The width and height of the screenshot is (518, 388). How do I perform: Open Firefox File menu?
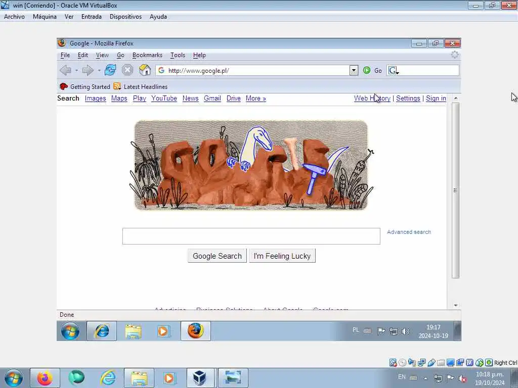(x=65, y=55)
